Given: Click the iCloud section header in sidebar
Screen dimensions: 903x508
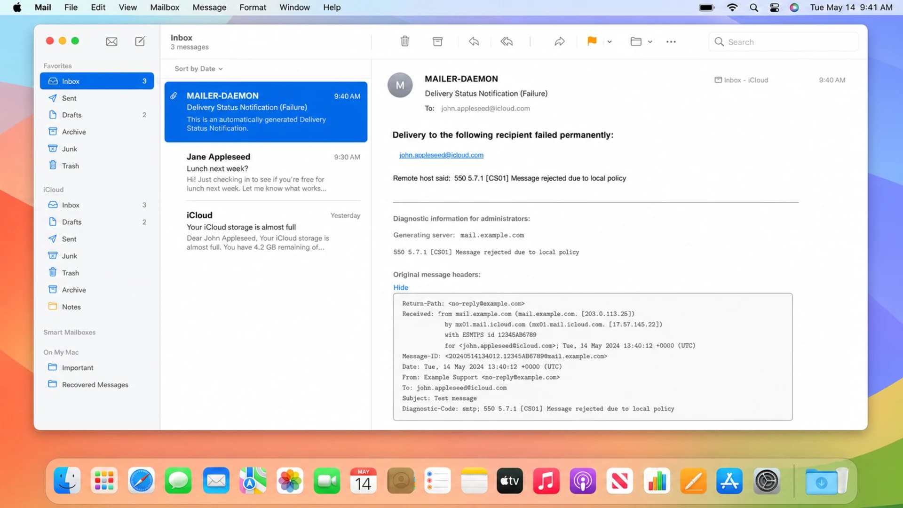Looking at the screenshot, I should pyautogui.click(x=53, y=190).
